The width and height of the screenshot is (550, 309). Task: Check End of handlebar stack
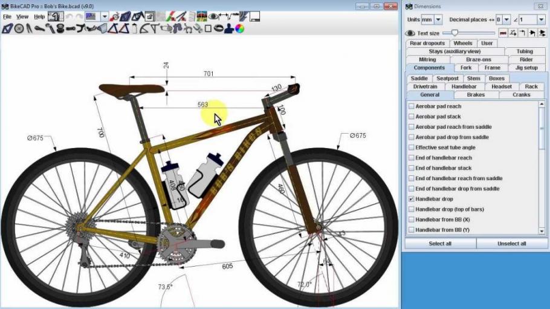point(412,168)
